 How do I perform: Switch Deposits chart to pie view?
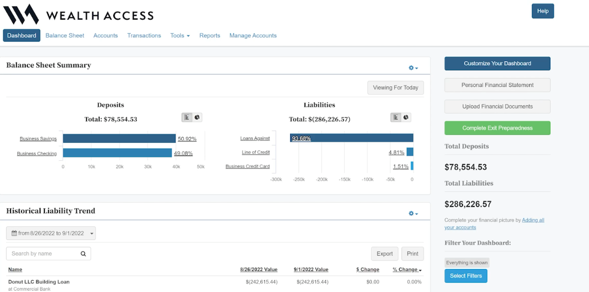[x=197, y=117]
